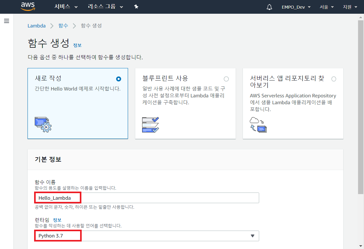Click the 새로 작성 gear illustration icon

43,124
